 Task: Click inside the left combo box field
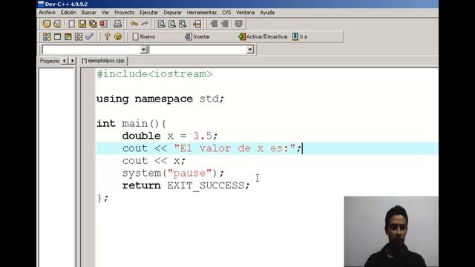tap(91, 50)
